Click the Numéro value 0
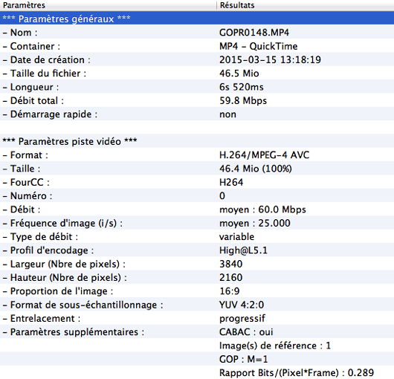Viewport: 394px width, 379px height. (x=222, y=196)
